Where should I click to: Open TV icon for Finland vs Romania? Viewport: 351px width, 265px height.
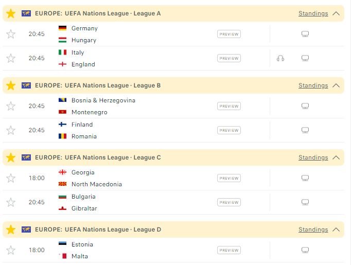tap(305, 130)
